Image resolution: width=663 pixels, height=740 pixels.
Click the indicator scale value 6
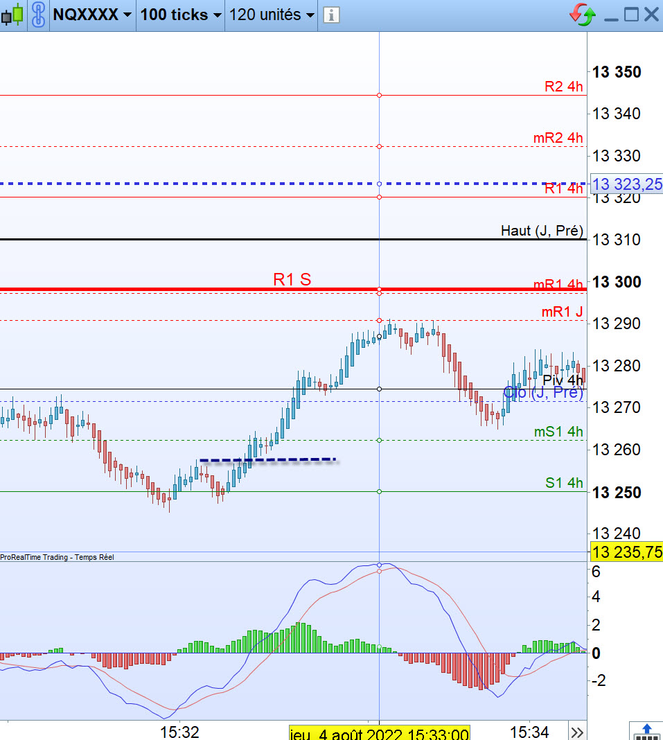[x=596, y=572]
